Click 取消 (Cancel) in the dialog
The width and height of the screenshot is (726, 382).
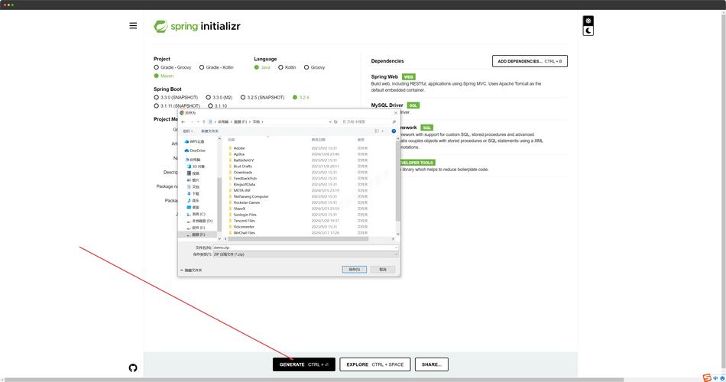[x=382, y=270]
